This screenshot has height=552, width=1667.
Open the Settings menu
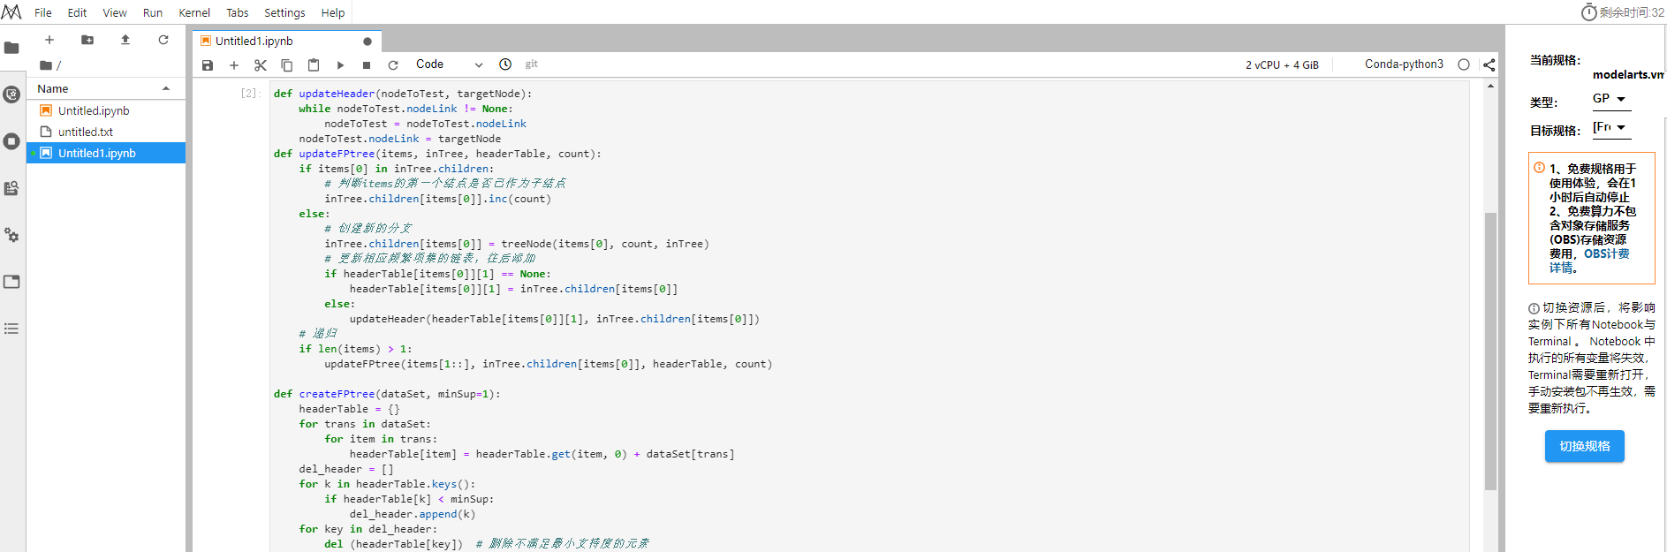(x=284, y=12)
